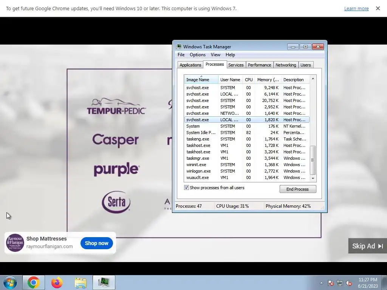This screenshot has width=387, height=290.
Task: Open the Options menu in Task Manager
Action: (197, 55)
